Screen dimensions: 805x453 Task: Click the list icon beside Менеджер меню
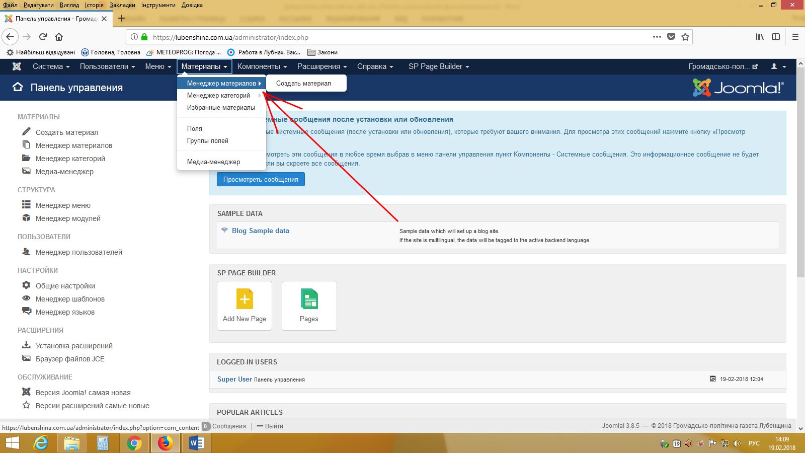(x=26, y=204)
